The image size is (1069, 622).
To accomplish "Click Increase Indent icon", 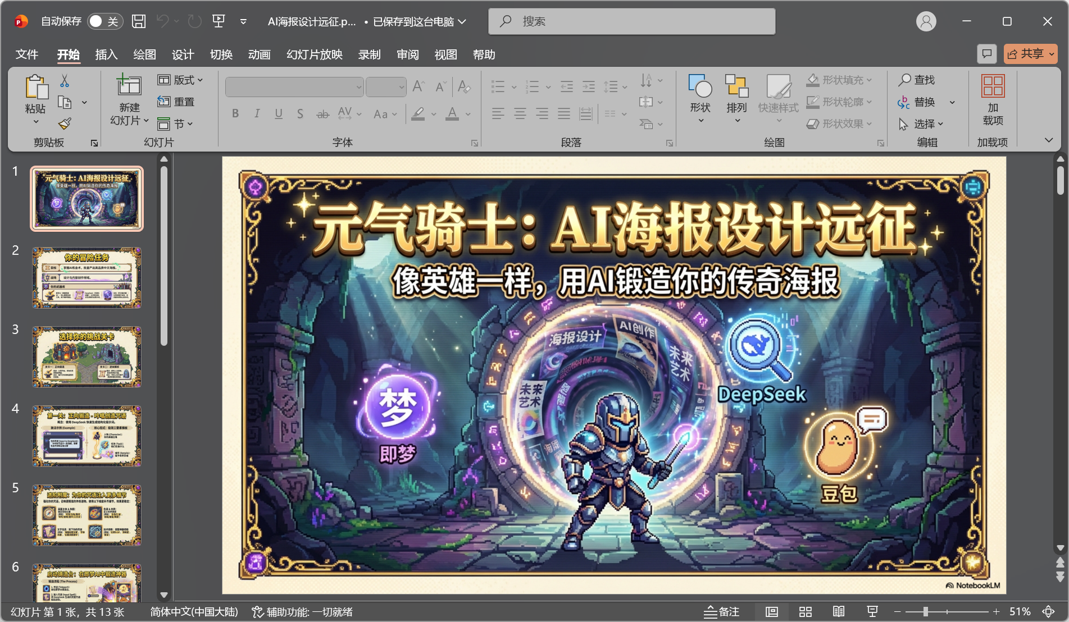I will click(x=588, y=86).
